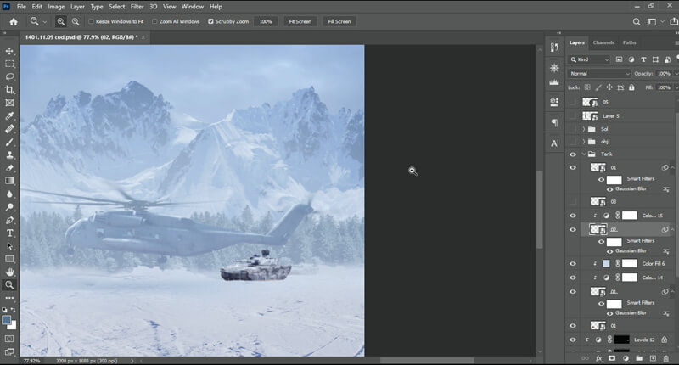
Task: Show the Layer 5 layer
Action: point(573,116)
